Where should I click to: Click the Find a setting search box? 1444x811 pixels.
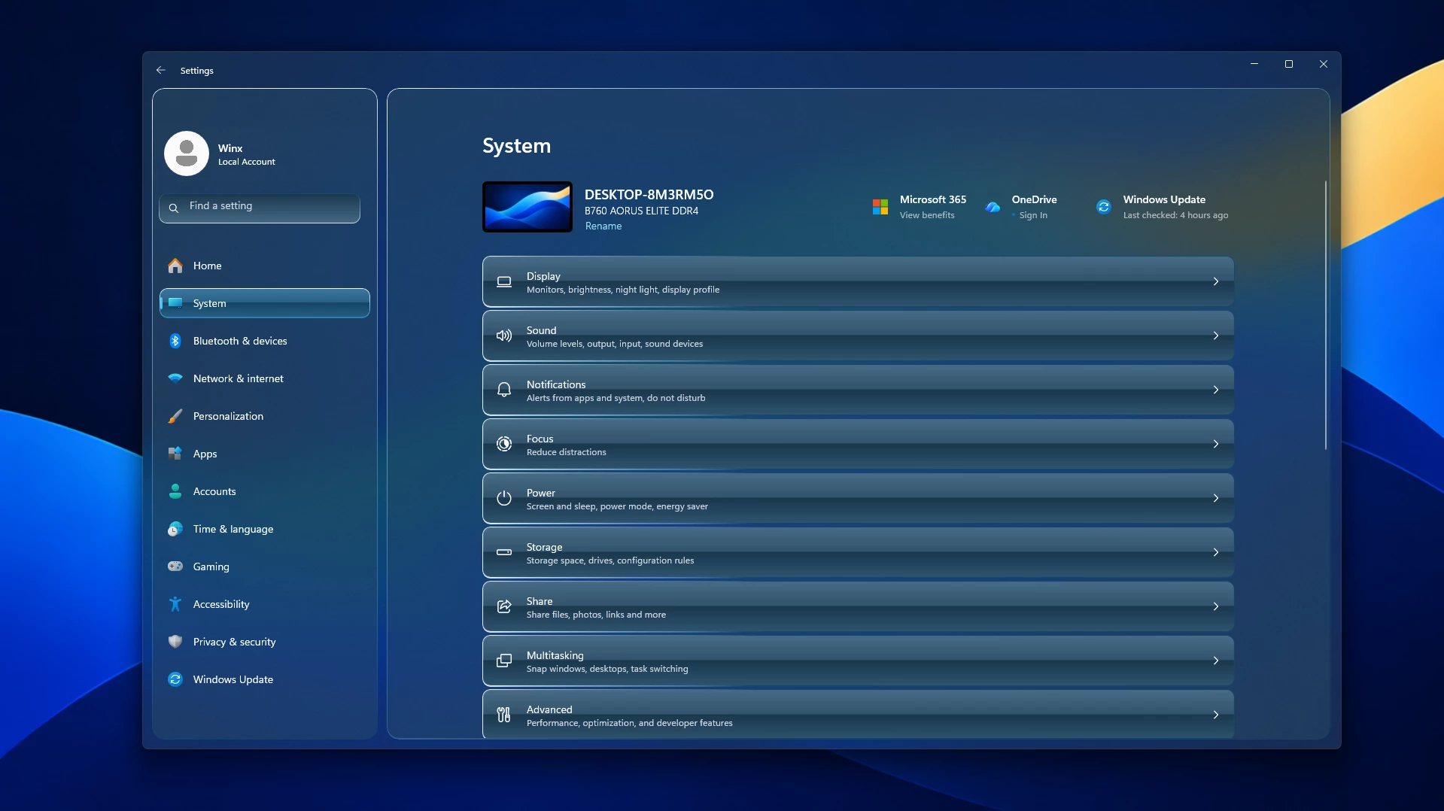(x=260, y=208)
